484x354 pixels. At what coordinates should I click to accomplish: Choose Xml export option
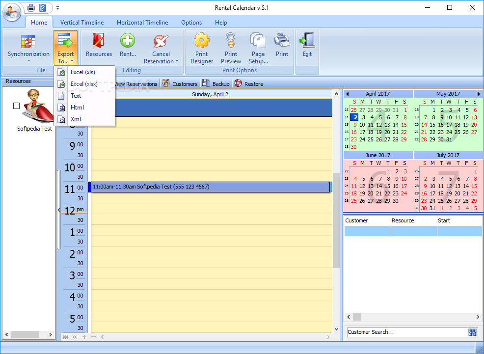(x=84, y=119)
